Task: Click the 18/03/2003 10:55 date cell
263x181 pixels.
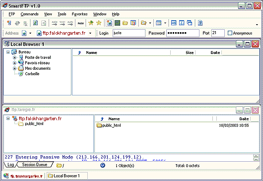Action: [x=234, y=125]
